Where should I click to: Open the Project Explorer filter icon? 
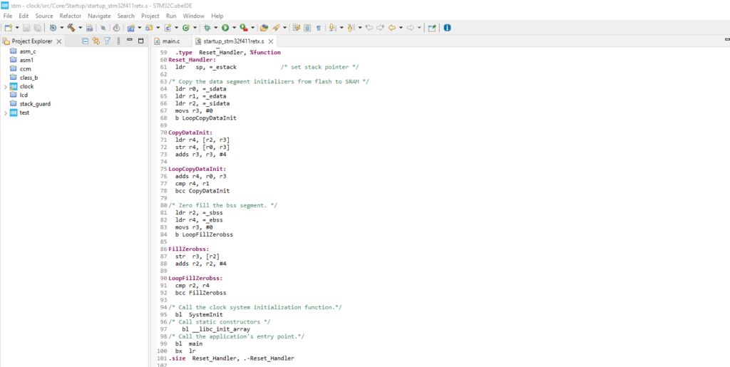click(x=107, y=41)
